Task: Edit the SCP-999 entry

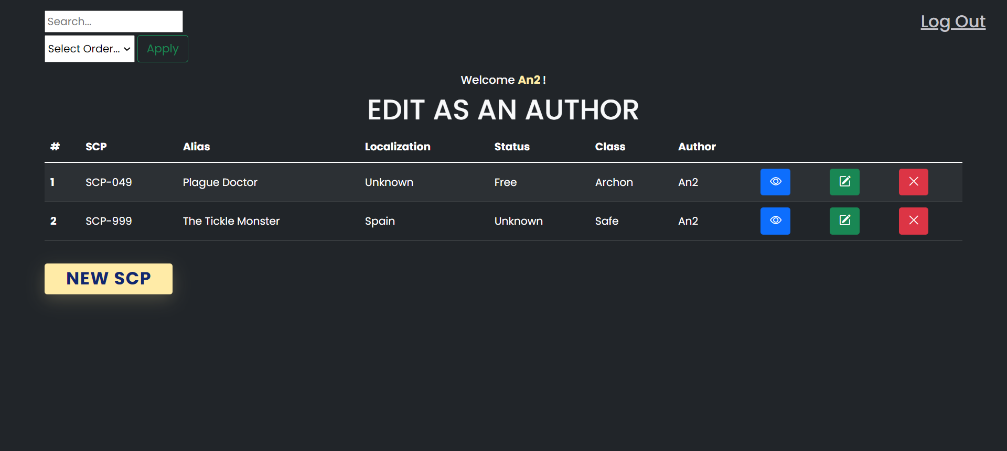Action: pyautogui.click(x=844, y=221)
